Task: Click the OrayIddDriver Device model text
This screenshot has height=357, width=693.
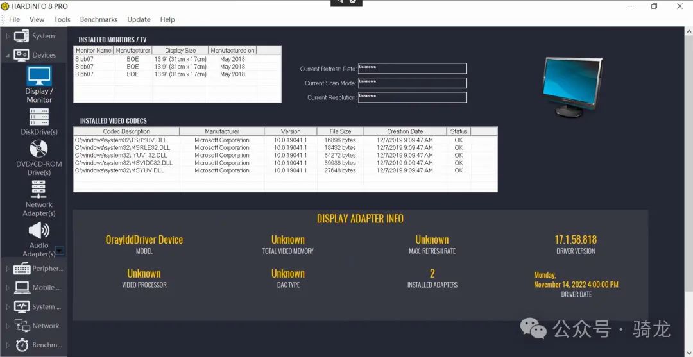Action: click(x=144, y=240)
